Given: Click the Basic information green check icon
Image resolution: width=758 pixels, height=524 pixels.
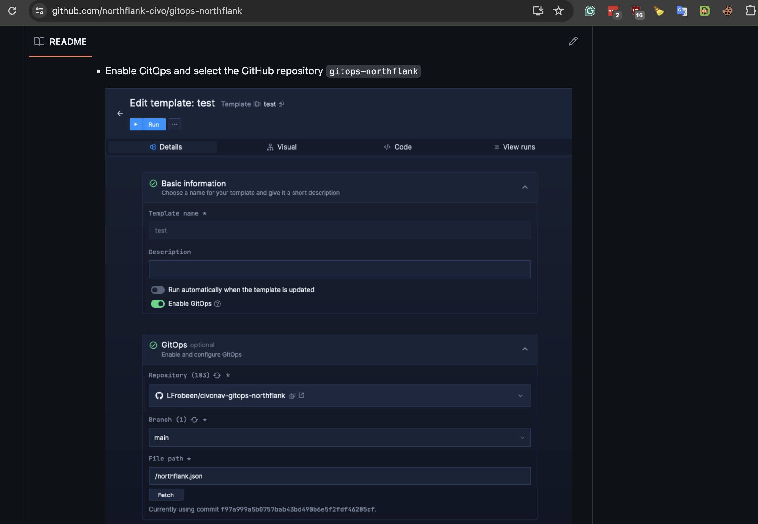Looking at the screenshot, I should point(153,184).
